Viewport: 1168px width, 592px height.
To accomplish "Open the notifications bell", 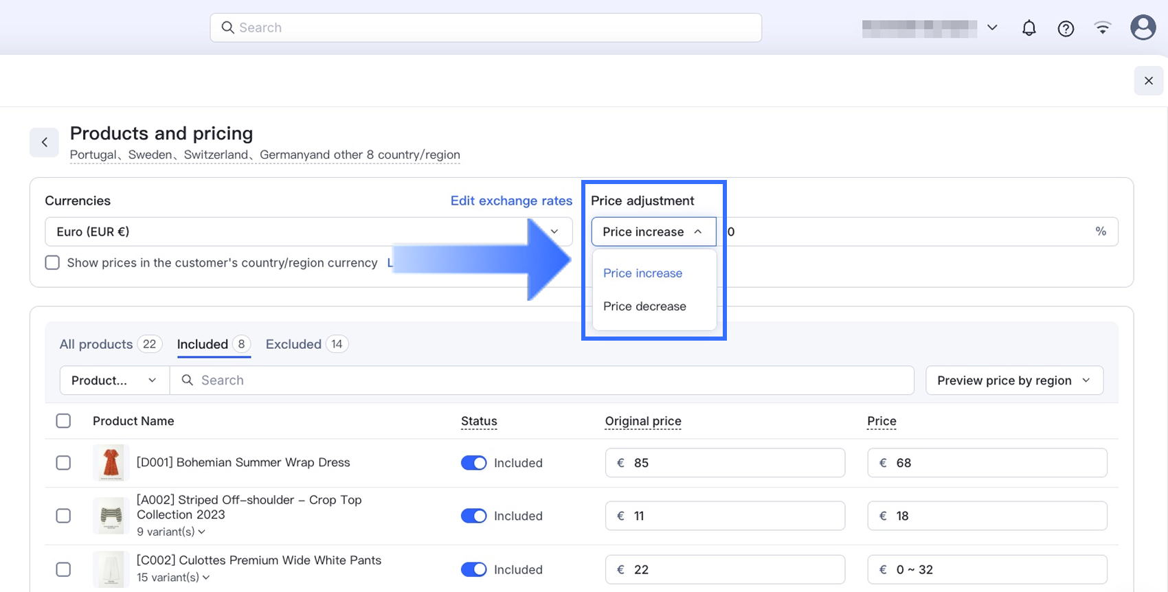I will coord(1029,28).
